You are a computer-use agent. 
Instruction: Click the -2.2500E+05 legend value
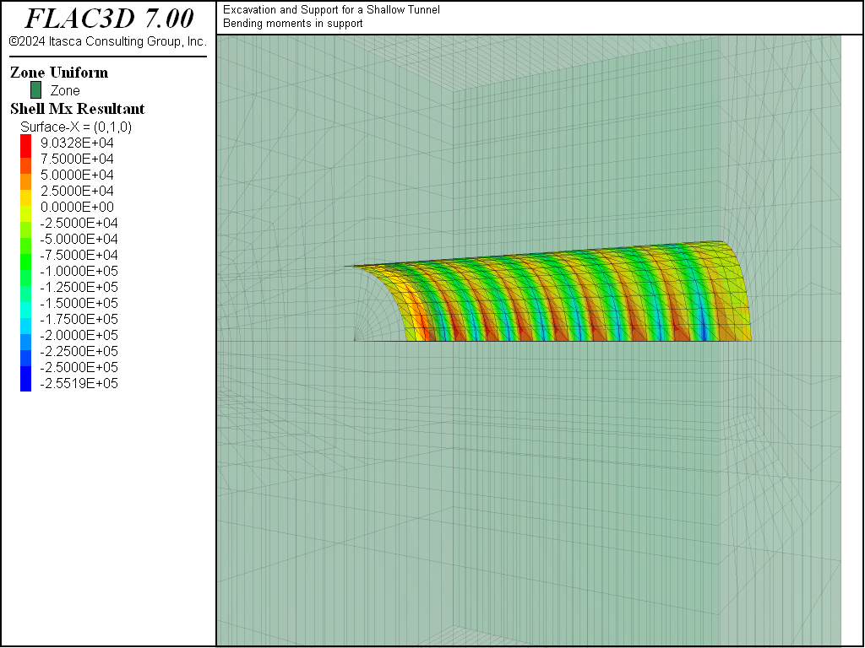[x=79, y=351]
